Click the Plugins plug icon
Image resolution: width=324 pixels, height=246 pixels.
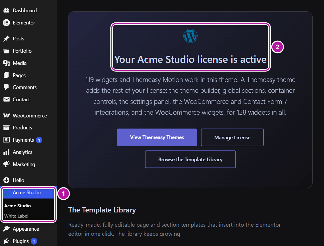click(x=7, y=241)
